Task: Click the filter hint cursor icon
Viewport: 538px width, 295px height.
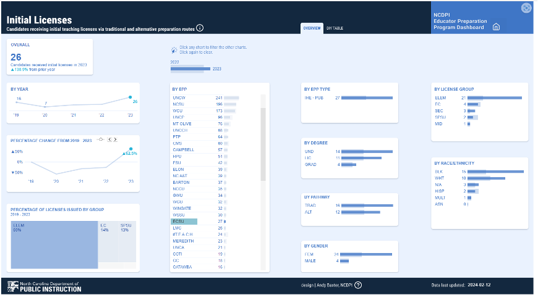Action: (x=174, y=49)
